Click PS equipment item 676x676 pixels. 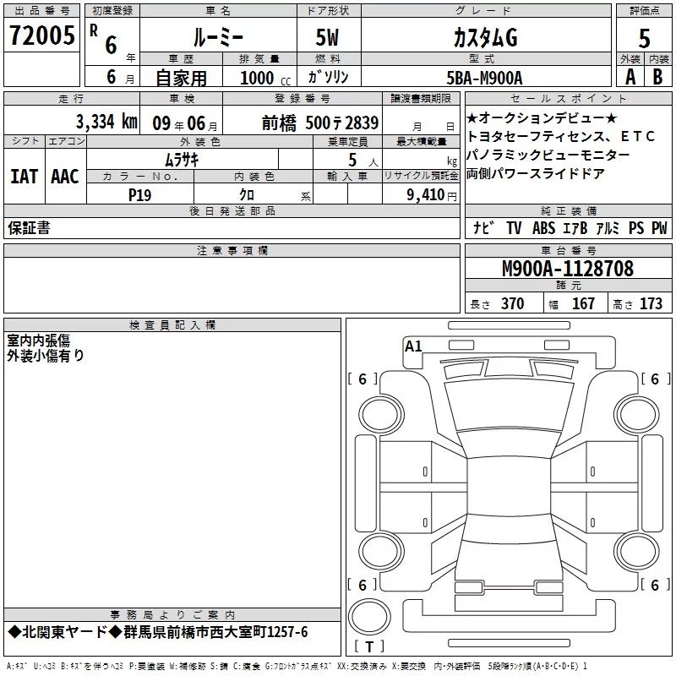pos(636,228)
